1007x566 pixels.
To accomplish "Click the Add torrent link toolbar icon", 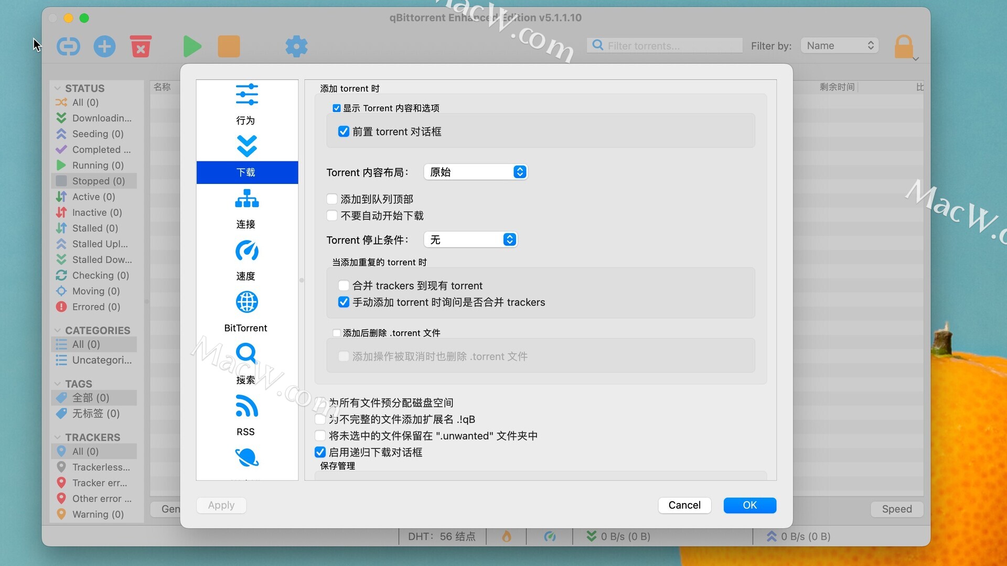I will tap(68, 46).
